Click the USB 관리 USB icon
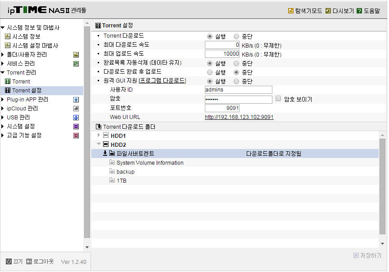This screenshot has width=389, height=272. coord(76,118)
